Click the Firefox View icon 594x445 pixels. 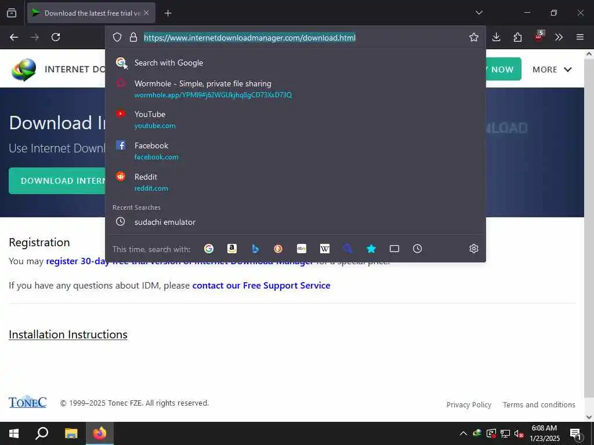(x=12, y=13)
